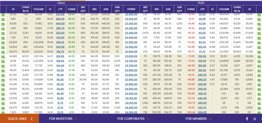This screenshot has width=262, height=123.
Task: Open call chart icon for strike 24,000.00
Action: (3, 90)
